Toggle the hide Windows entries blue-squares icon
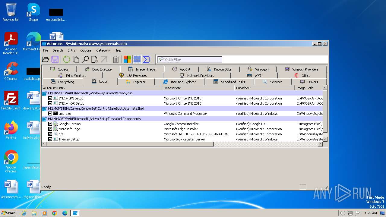This screenshot has width=386, height=217. (137, 59)
